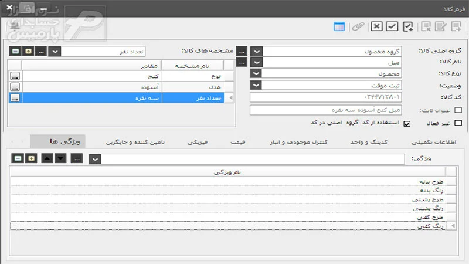Click the new record plus icon
The image size is (469, 264).
pyautogui.click(x=456, y=26)
